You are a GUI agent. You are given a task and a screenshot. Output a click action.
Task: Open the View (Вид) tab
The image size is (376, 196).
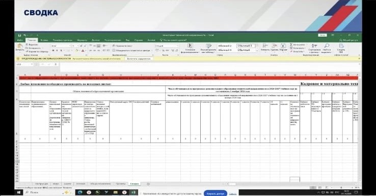(x=127, y=40)
